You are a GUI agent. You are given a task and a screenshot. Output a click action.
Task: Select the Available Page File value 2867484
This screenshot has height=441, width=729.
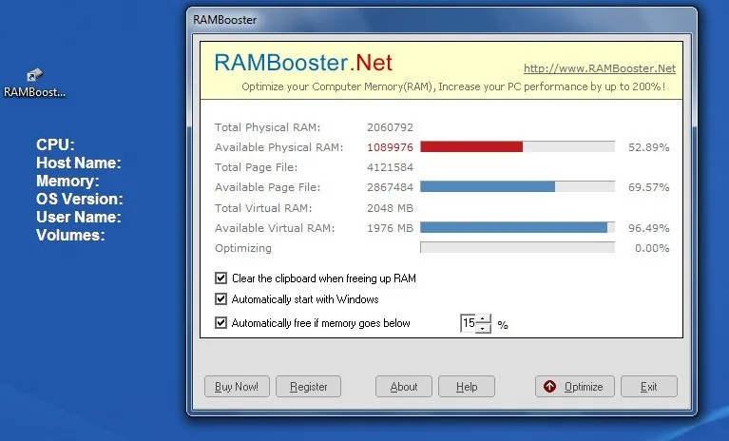[x=390, y=187]
